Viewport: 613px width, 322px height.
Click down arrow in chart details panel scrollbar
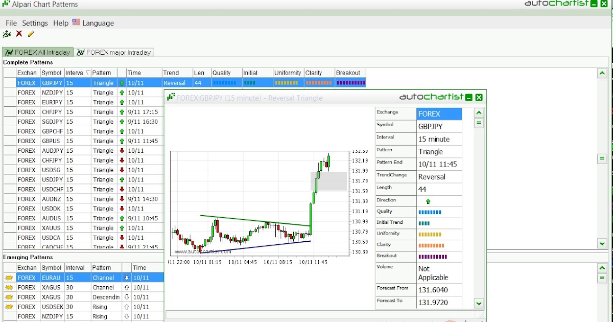[479, 303]
